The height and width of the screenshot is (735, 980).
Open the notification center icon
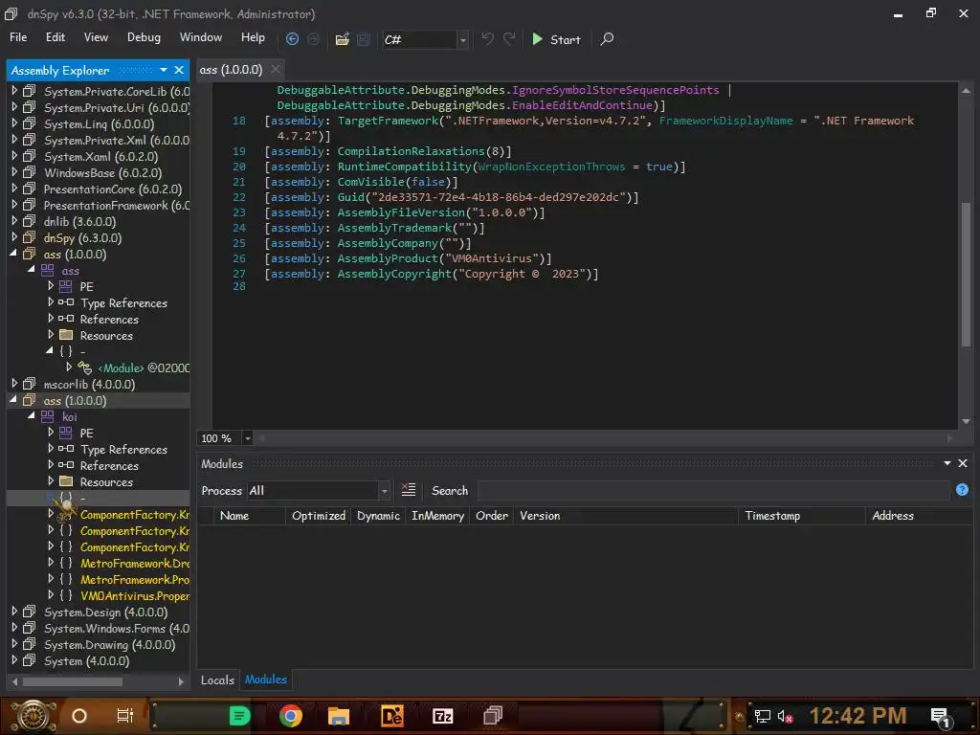point(940,716)
